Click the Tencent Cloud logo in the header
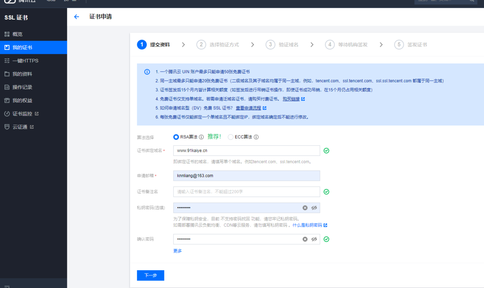Image resolution: width=484 pixels, height=288 pixels. coord(19,1)
